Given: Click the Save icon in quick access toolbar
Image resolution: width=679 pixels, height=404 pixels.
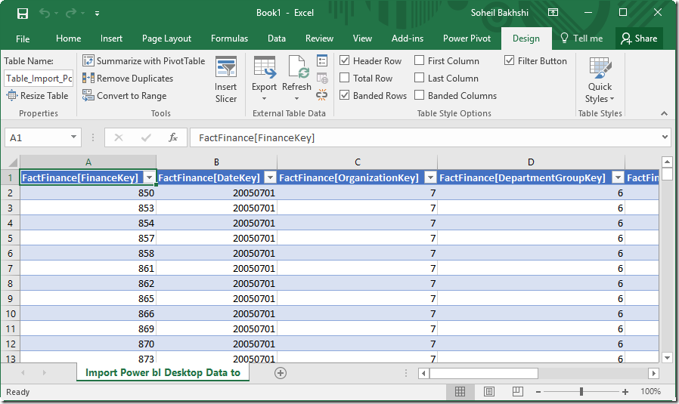Looking at the screenshot, I should click(23, 14).
